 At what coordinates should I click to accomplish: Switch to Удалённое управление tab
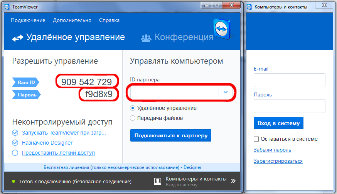[68, 37]
